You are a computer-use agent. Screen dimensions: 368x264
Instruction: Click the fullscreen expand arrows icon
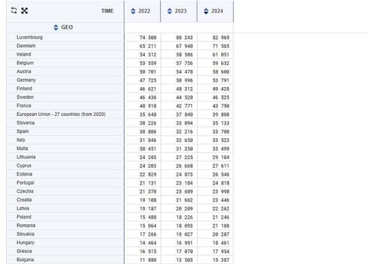coord(24,11)
